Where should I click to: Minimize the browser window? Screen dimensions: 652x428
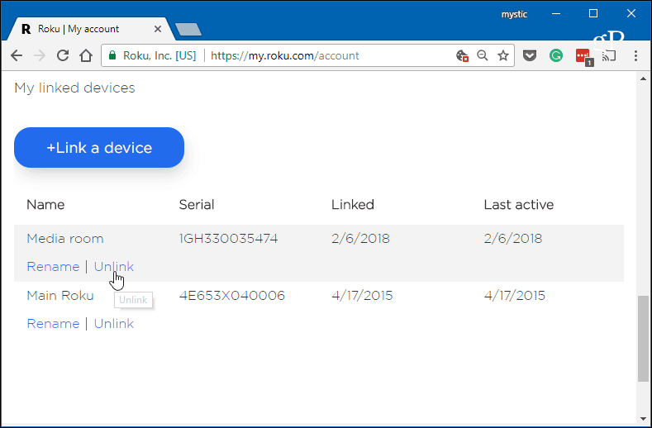556,14
